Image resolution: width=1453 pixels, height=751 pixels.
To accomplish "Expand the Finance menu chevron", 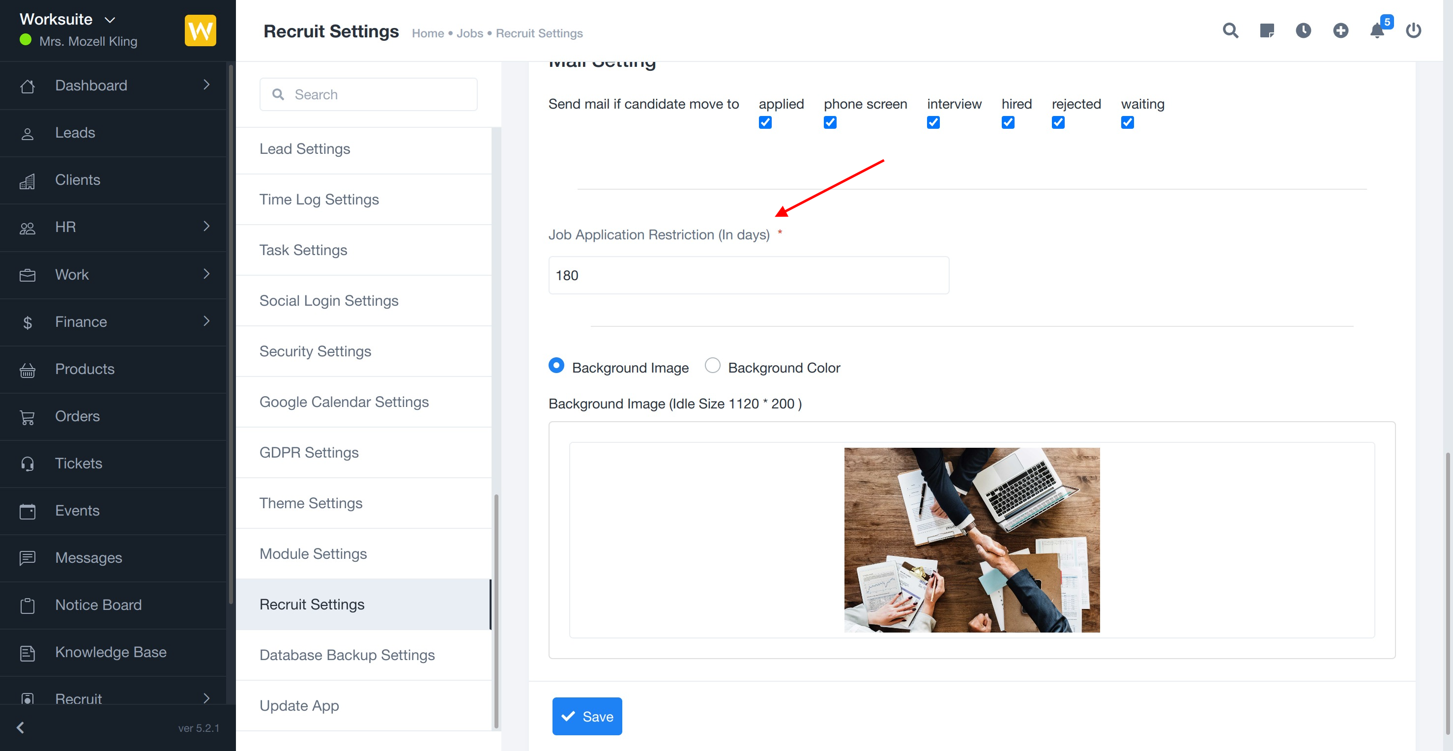I will [206, 321].
